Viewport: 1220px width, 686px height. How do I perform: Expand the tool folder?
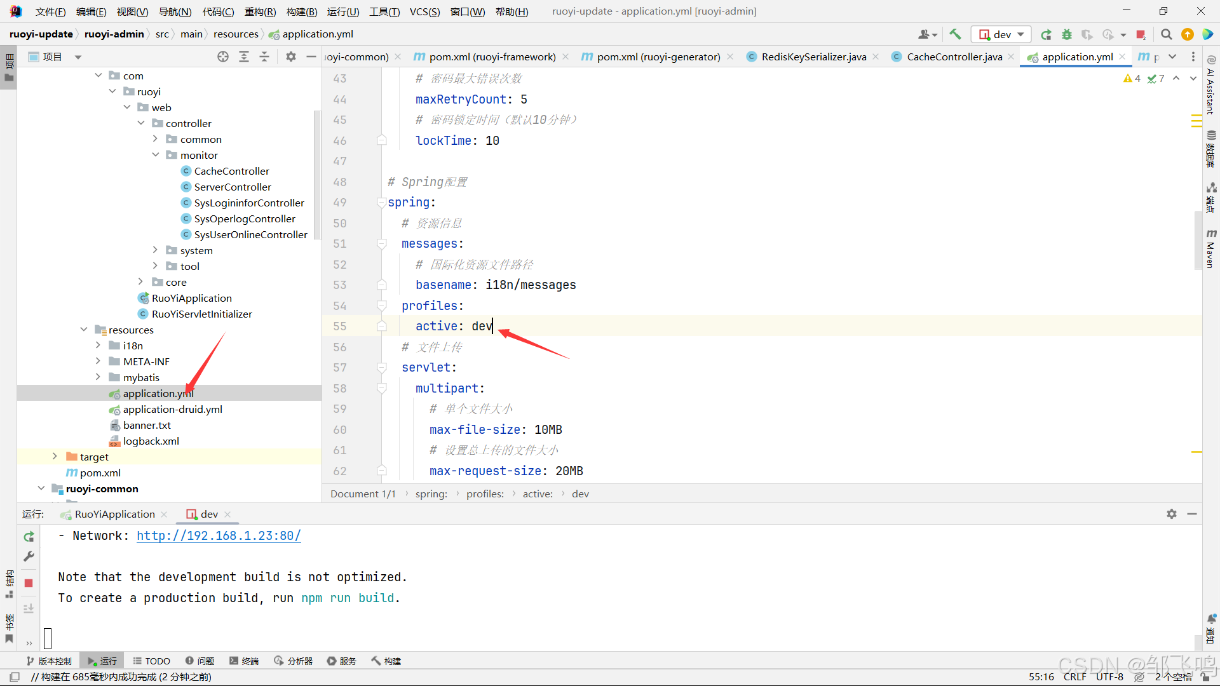[156, 266]
